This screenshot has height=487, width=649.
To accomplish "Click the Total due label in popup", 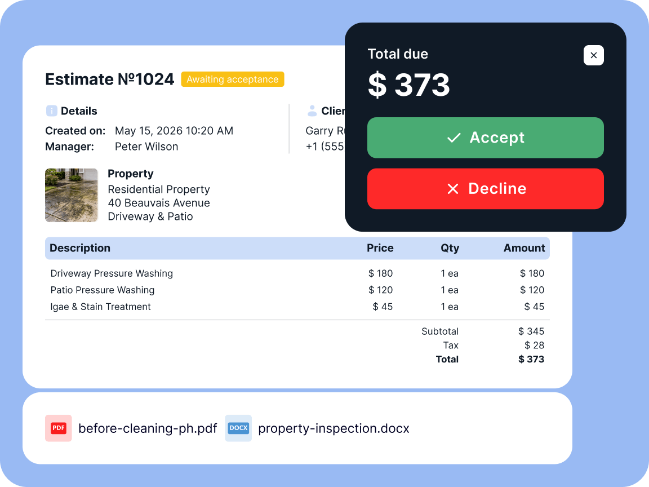I will coord(398,54).
